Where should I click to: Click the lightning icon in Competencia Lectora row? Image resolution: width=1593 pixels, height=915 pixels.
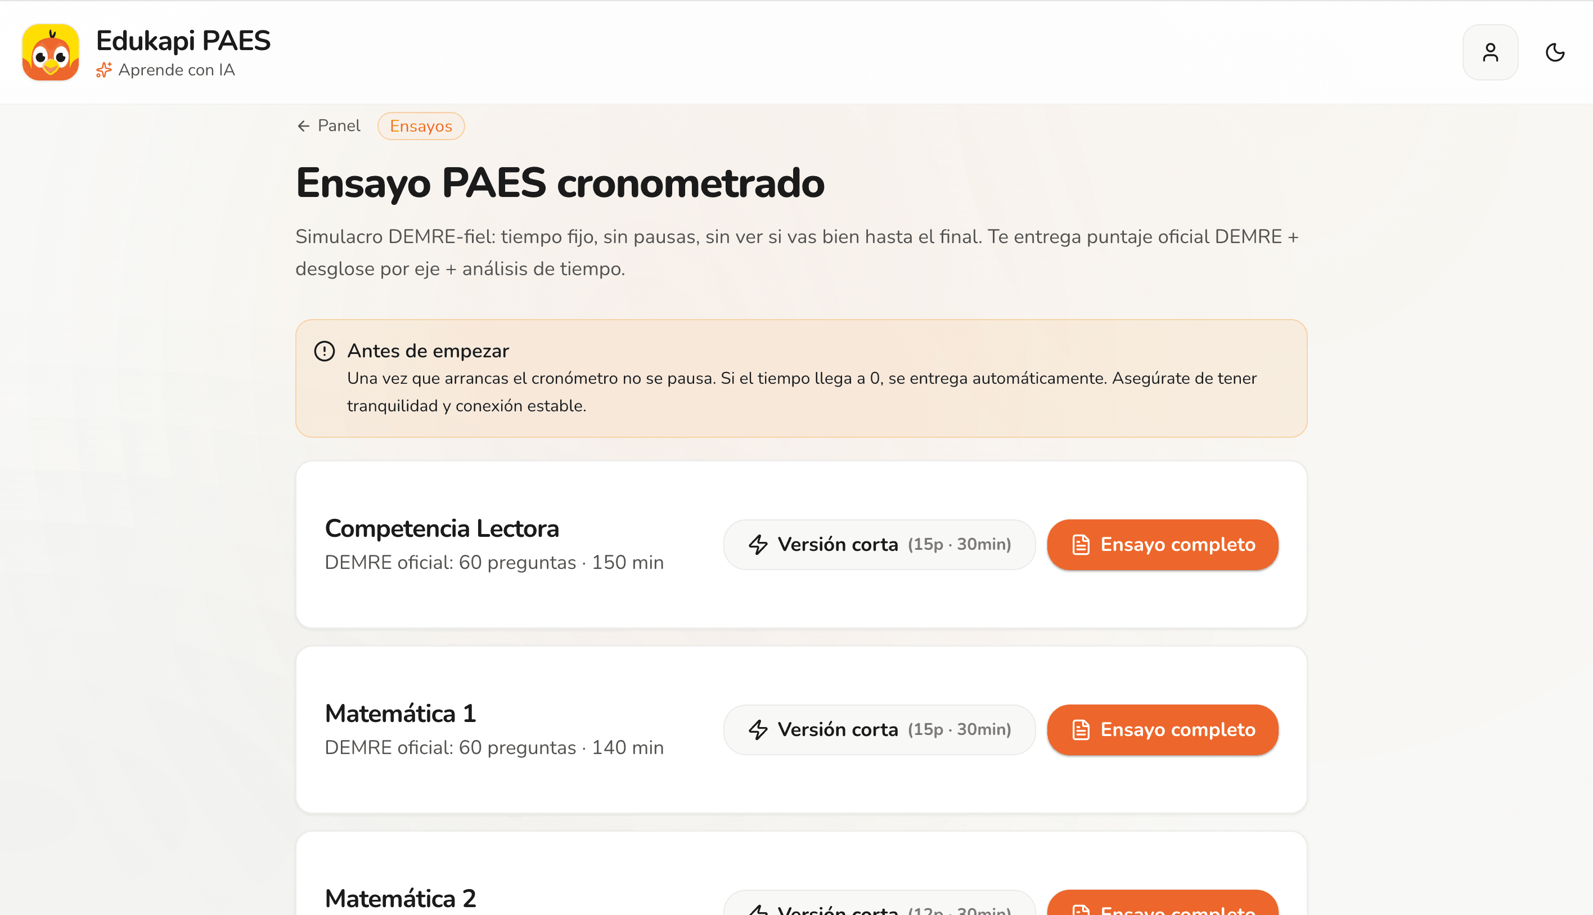(x=758, y=544)
